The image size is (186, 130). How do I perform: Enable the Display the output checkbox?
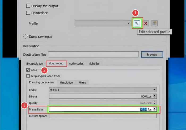[x=28, y=6]
